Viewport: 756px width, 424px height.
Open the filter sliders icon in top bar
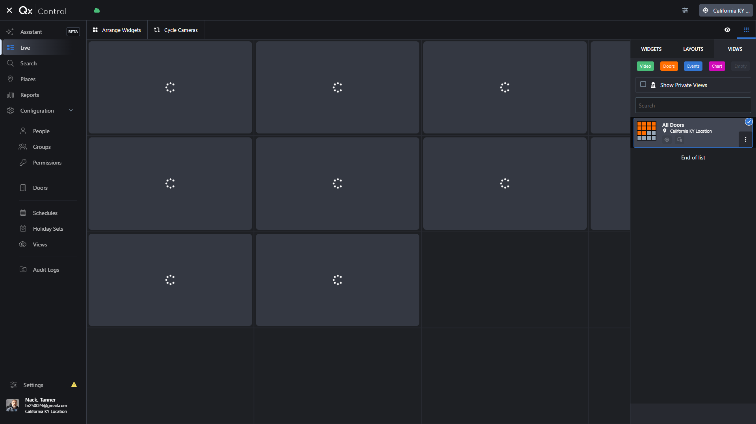coord(685,11)
